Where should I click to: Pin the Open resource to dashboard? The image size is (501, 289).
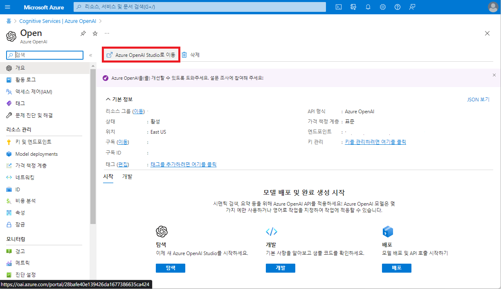click(83, 34)
